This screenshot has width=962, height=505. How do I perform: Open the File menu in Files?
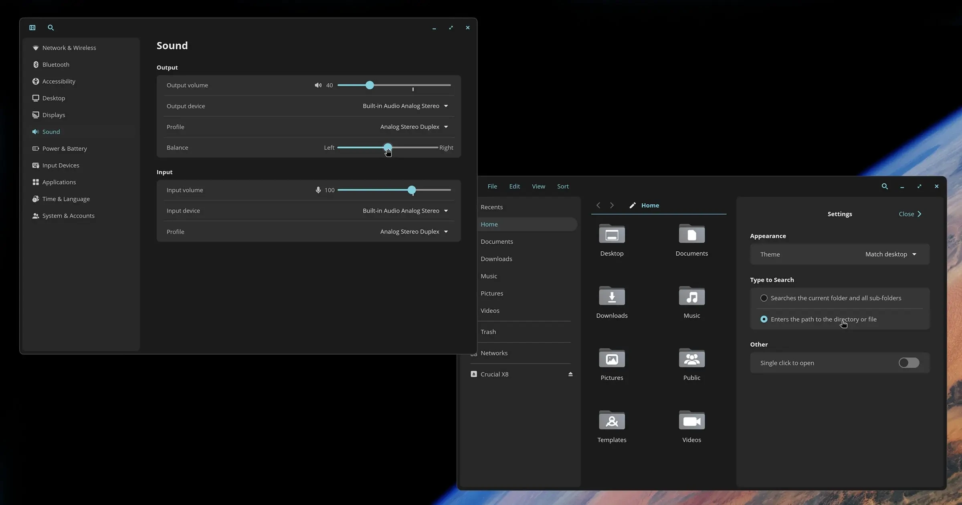click(x=492, y=186)
